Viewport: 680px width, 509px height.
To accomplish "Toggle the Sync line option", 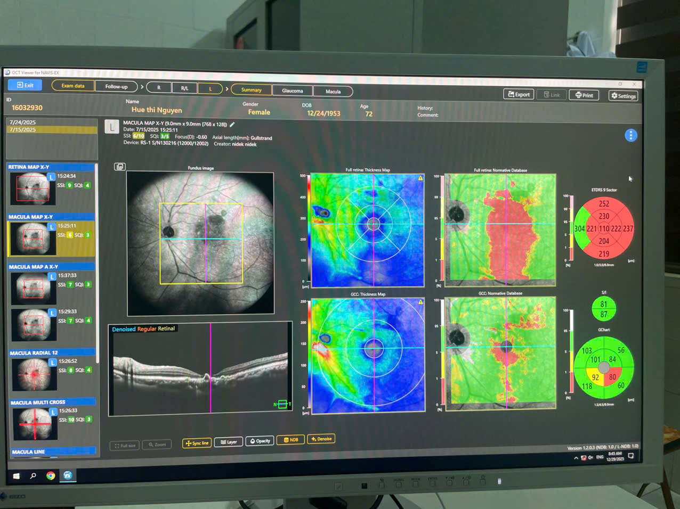I will [x=197, y=443].
